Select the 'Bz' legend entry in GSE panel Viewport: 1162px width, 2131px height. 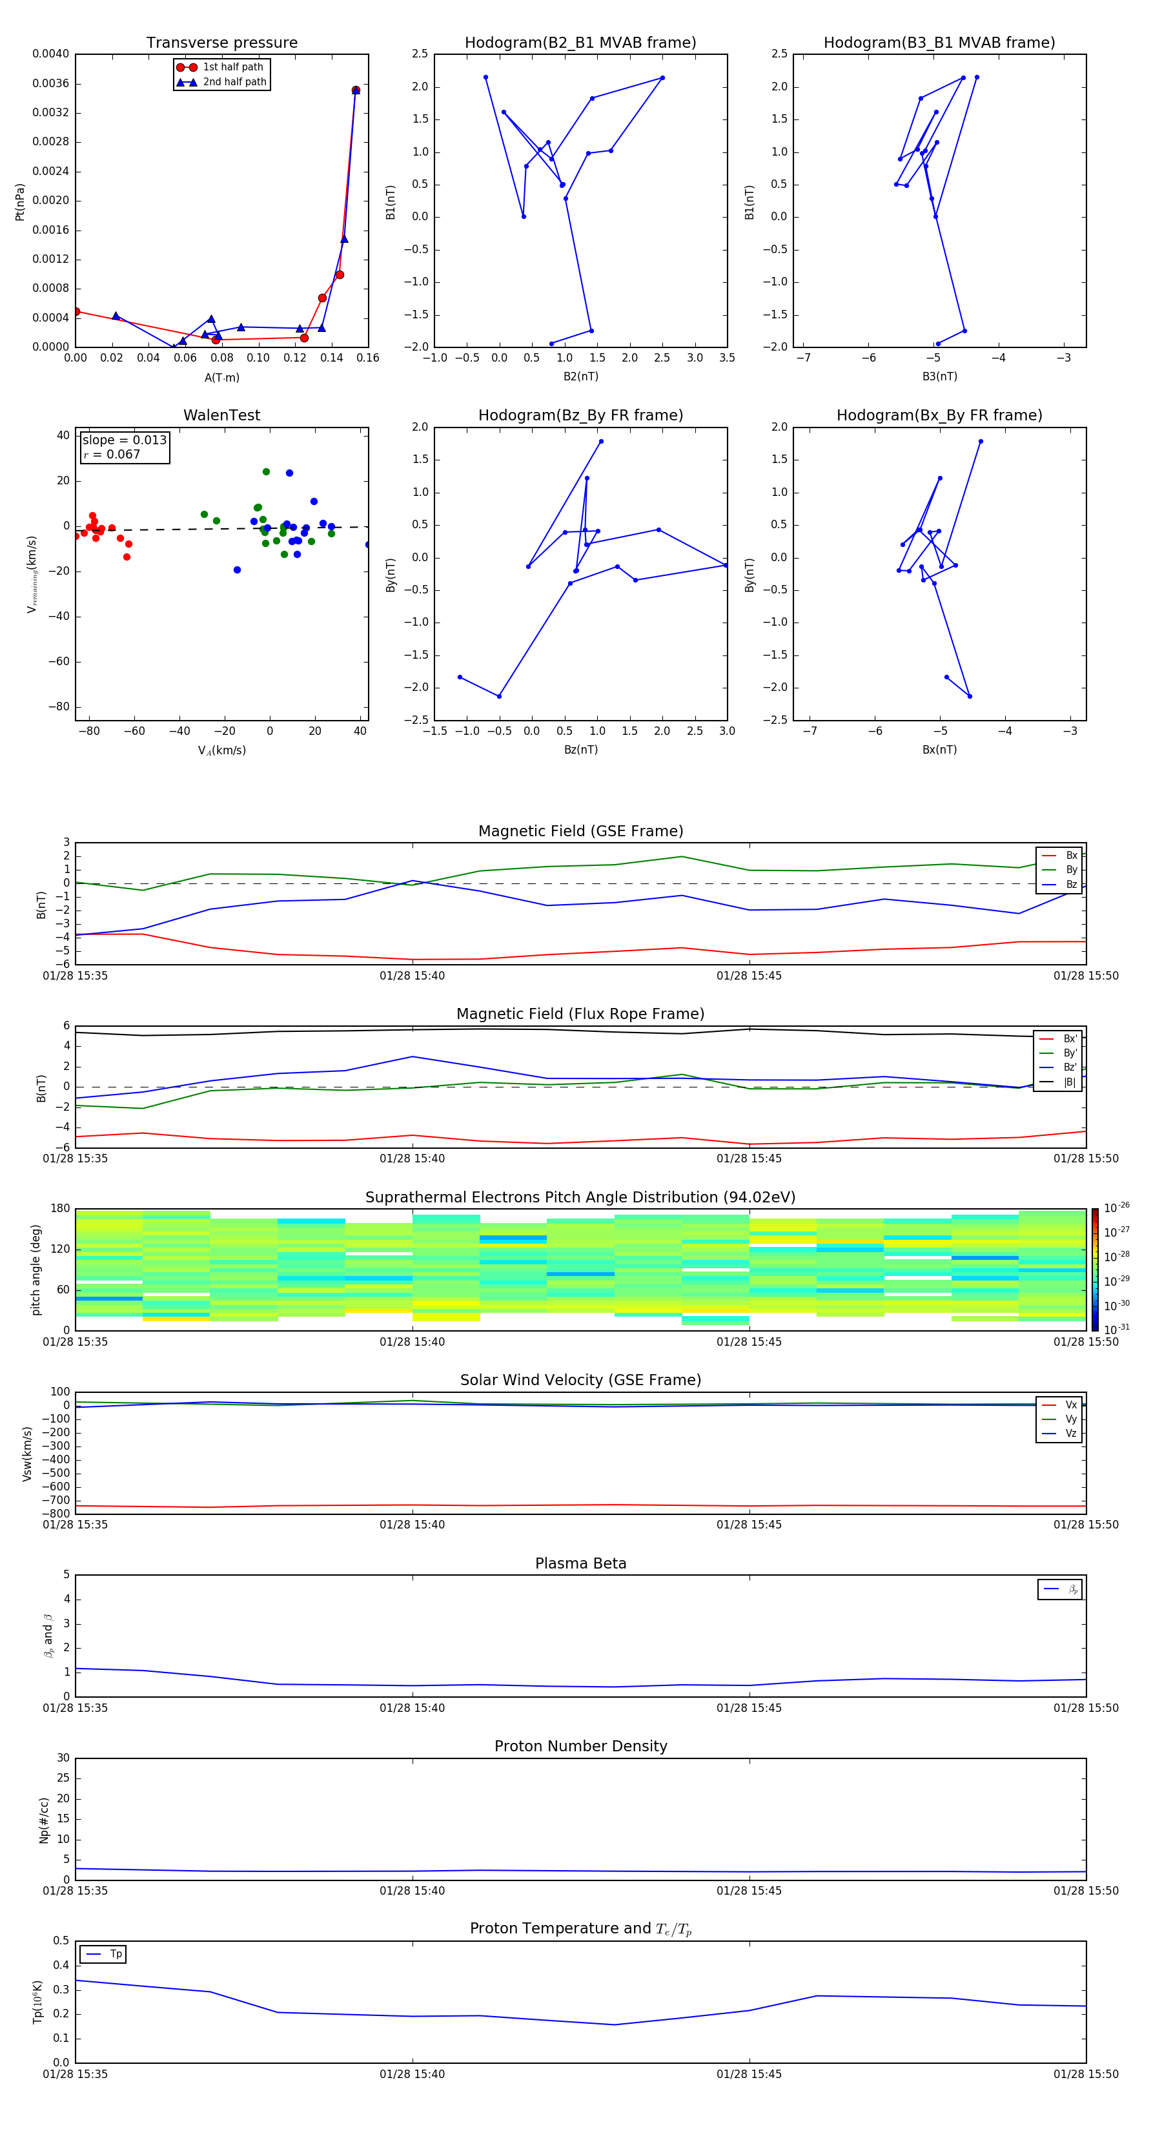(1059, 884)
